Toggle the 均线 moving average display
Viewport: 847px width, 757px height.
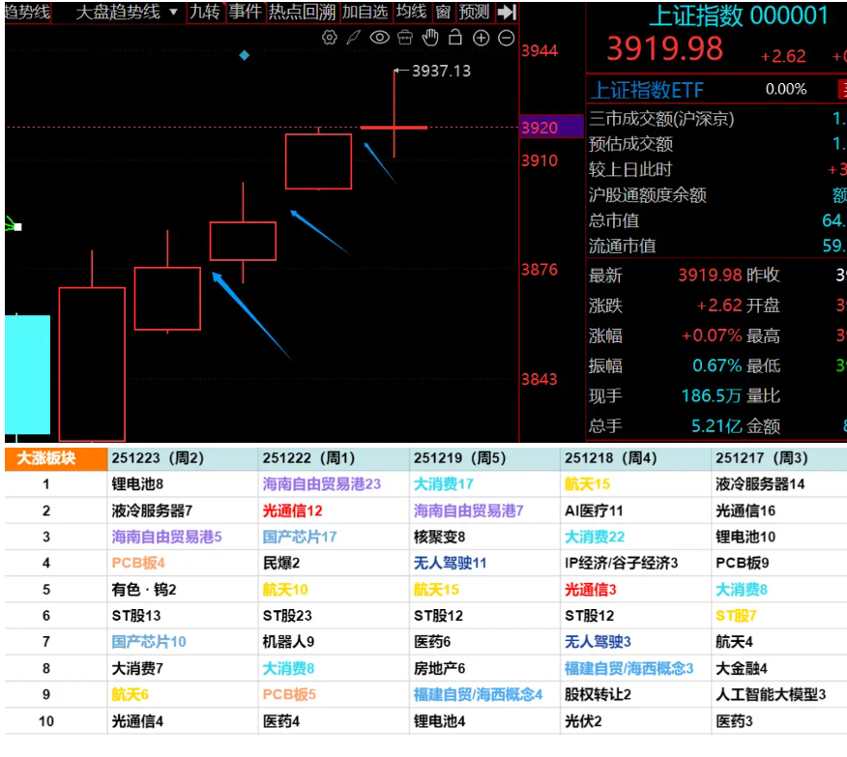(411, 12)
